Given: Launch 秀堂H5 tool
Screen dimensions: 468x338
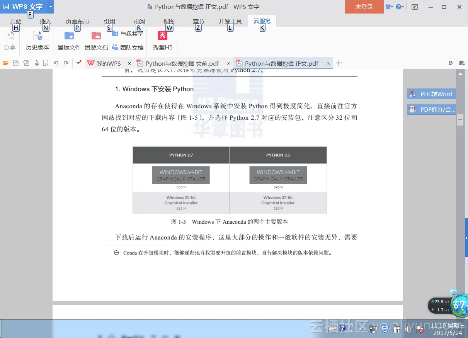Looking at the screenshot, I should [x=163, y=41].
